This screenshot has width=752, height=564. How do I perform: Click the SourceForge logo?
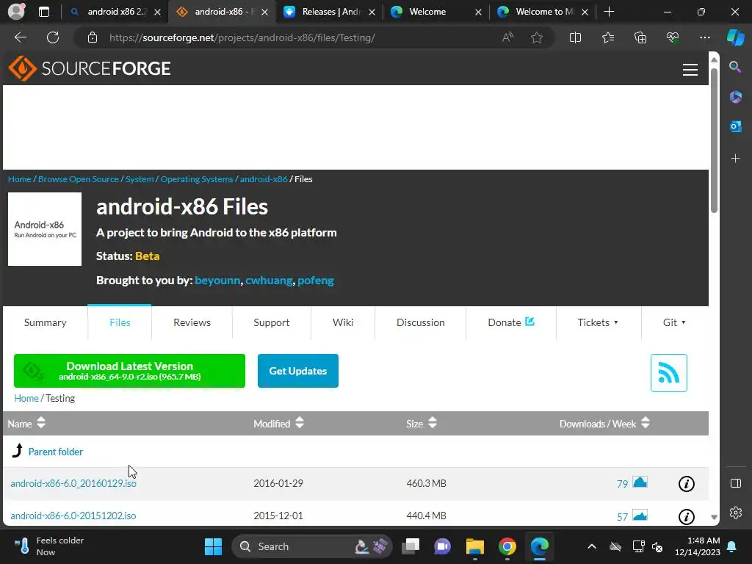point(90,68)
